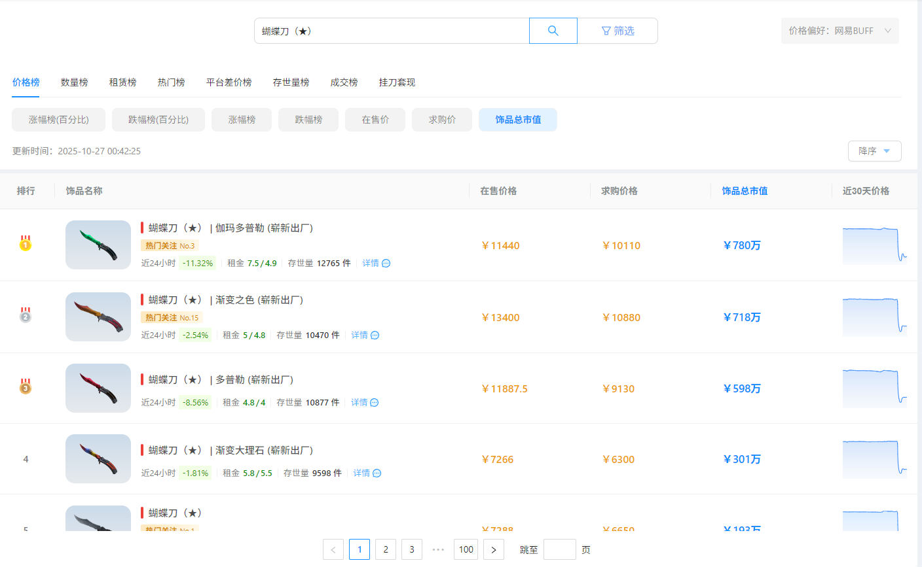Jump to page 100
The image size is (922, 567).
[466, 549]
